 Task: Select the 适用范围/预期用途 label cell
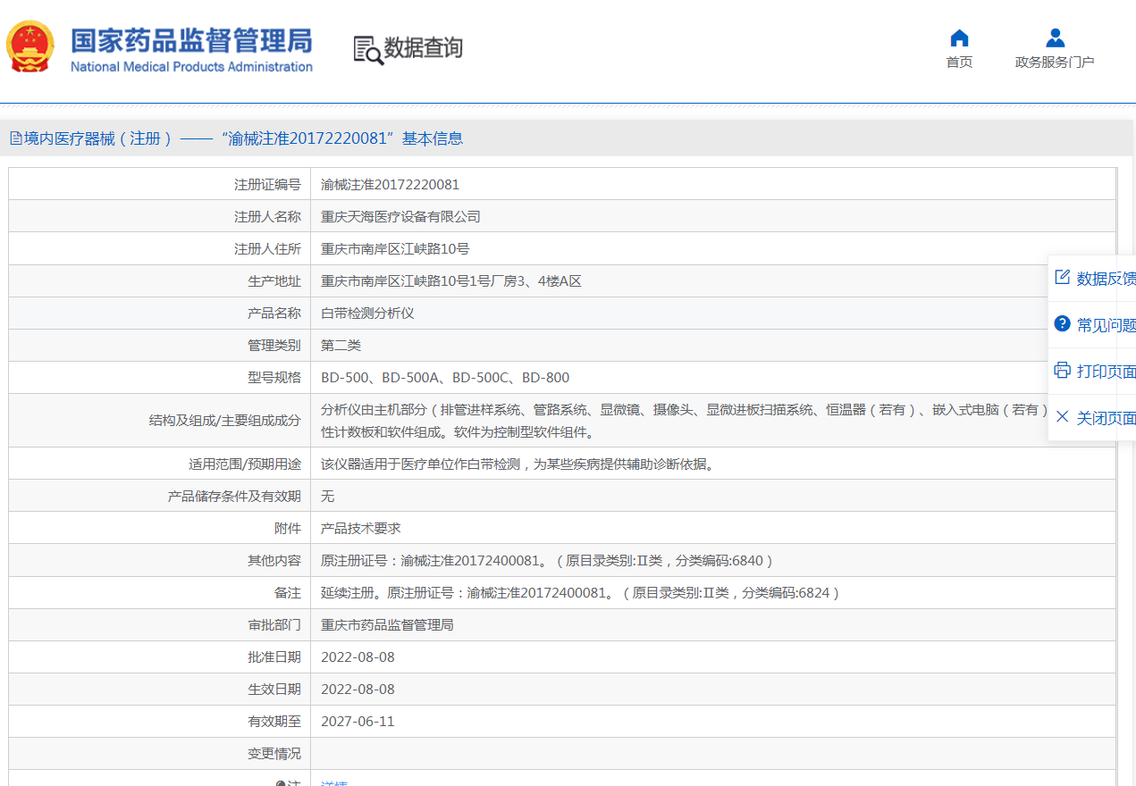160,464
